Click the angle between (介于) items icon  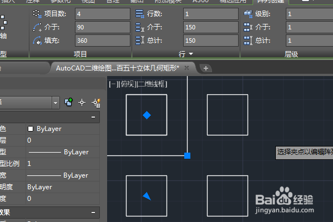[x=37, y=27]
